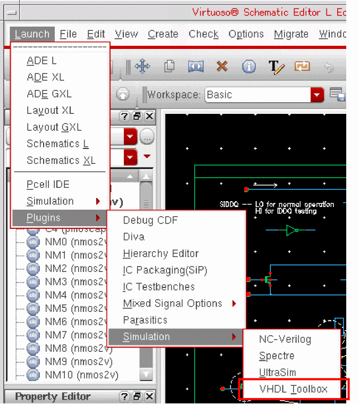Click the up-arrow hierarchy icon
The image size is (359, 405).
123,94
